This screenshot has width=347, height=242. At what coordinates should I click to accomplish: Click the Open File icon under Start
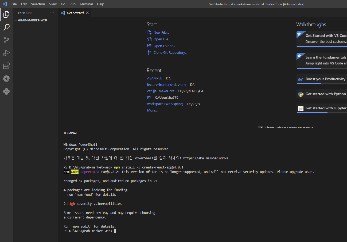point(149,39)
